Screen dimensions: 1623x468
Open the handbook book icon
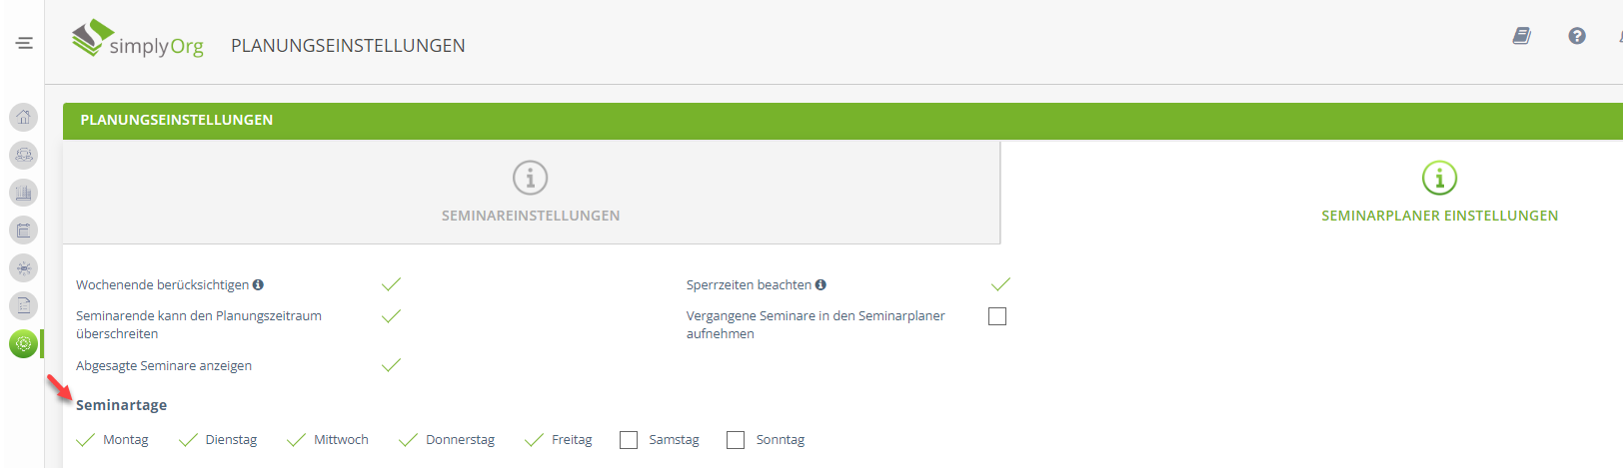pyautogui.click(x=1521, y=36)
